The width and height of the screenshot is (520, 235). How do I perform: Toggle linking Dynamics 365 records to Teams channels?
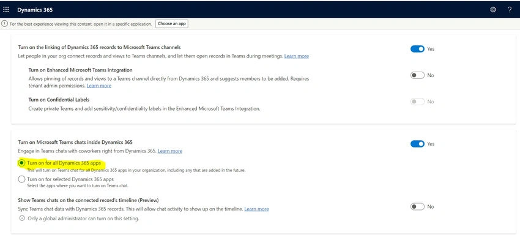click(x=417, y=49)
